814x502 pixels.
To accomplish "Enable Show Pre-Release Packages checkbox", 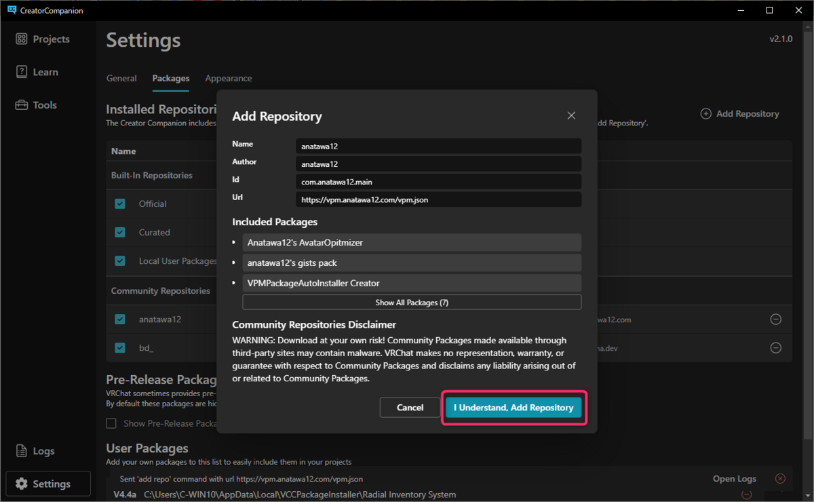I will click(111, 423).
